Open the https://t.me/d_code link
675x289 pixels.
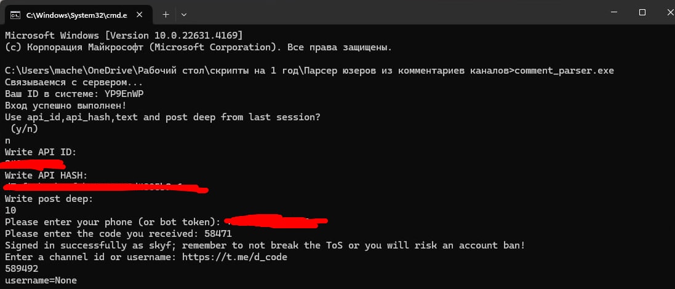[234, 257]
